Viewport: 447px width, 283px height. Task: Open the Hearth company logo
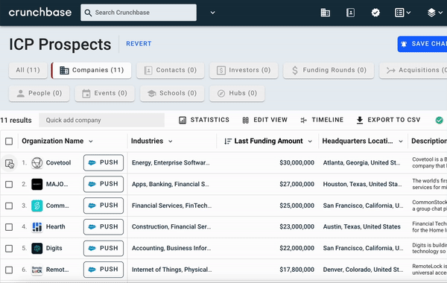click(37, 227)
